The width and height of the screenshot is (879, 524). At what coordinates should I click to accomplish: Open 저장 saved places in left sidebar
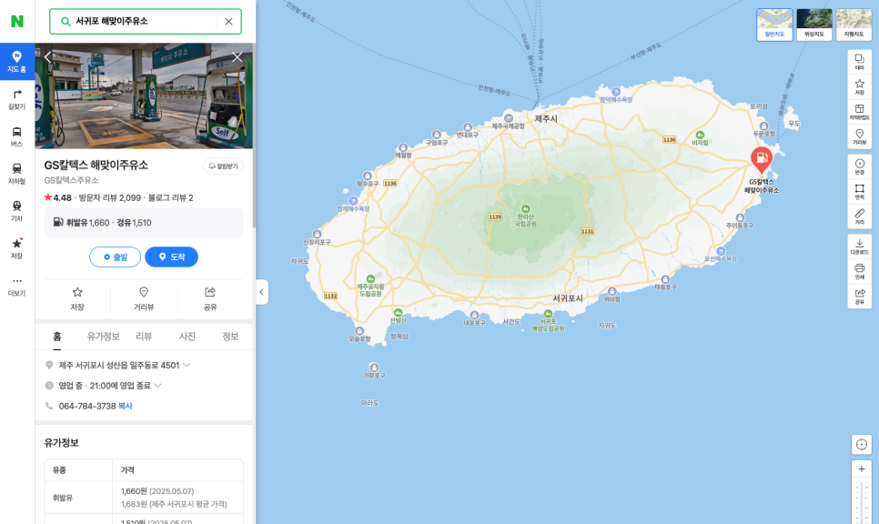pos(16,249)
